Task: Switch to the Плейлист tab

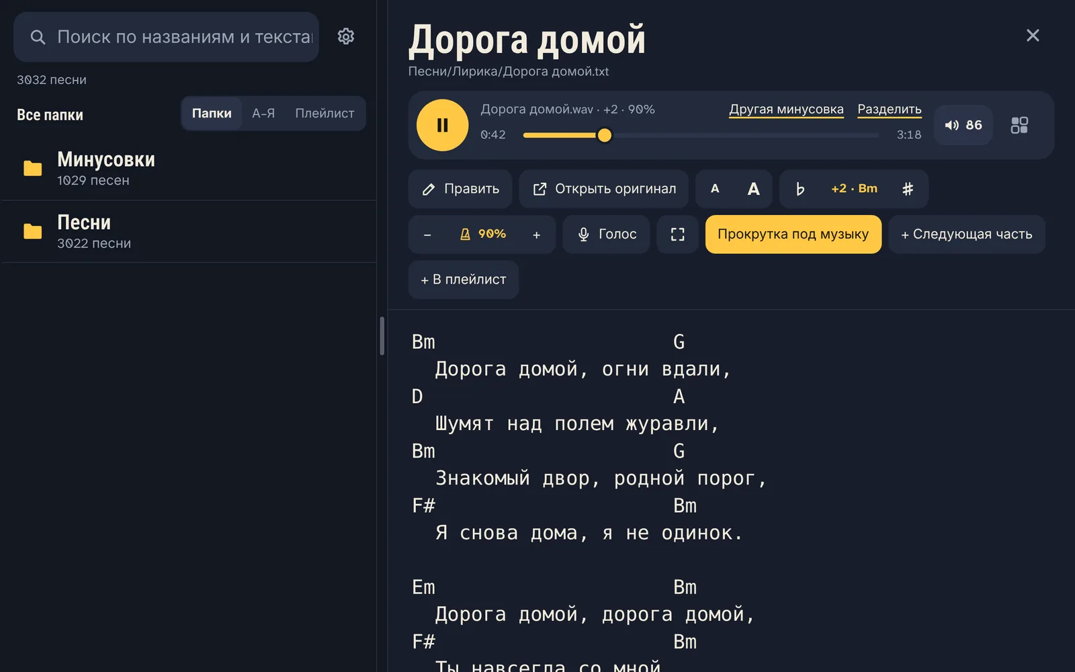Action: (x=325, y=113)
